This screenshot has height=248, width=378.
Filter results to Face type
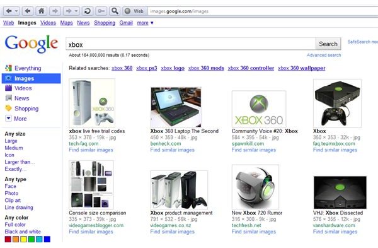(x=10, y=186)
